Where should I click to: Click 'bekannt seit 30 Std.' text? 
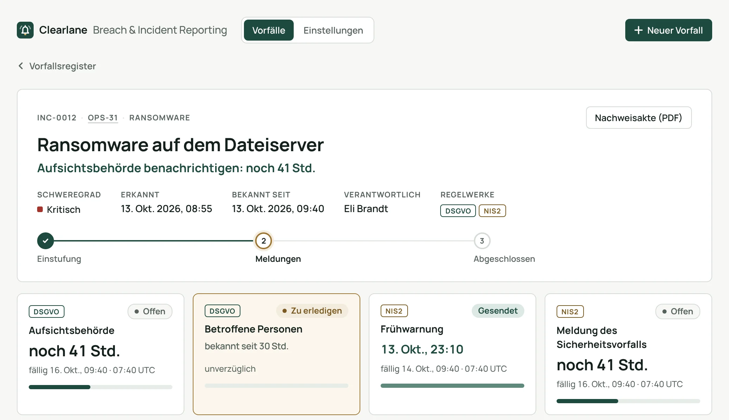point(246,346)
